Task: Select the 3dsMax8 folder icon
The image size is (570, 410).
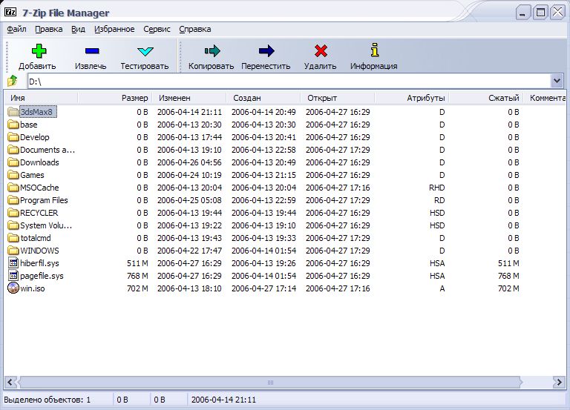Action: tap(13, 111)
